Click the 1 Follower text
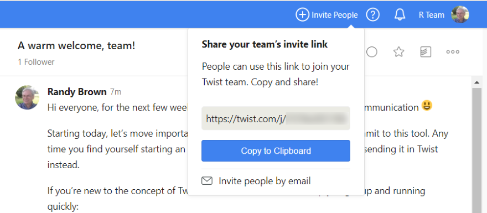Image resolution: width=487 pixels, height=213 pixels. [36, 62]
